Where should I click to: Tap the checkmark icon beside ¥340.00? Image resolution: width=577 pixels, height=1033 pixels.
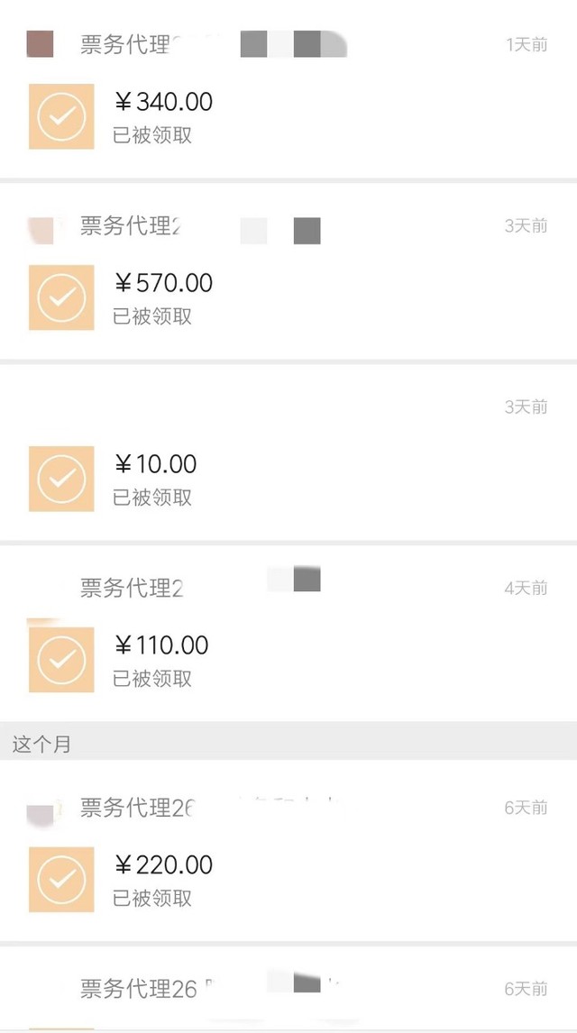[61, 116]
